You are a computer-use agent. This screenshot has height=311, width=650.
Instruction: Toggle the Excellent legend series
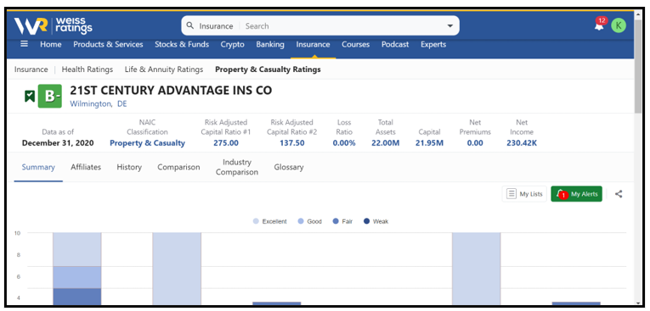pyautogui.click(x=270, y=221)
